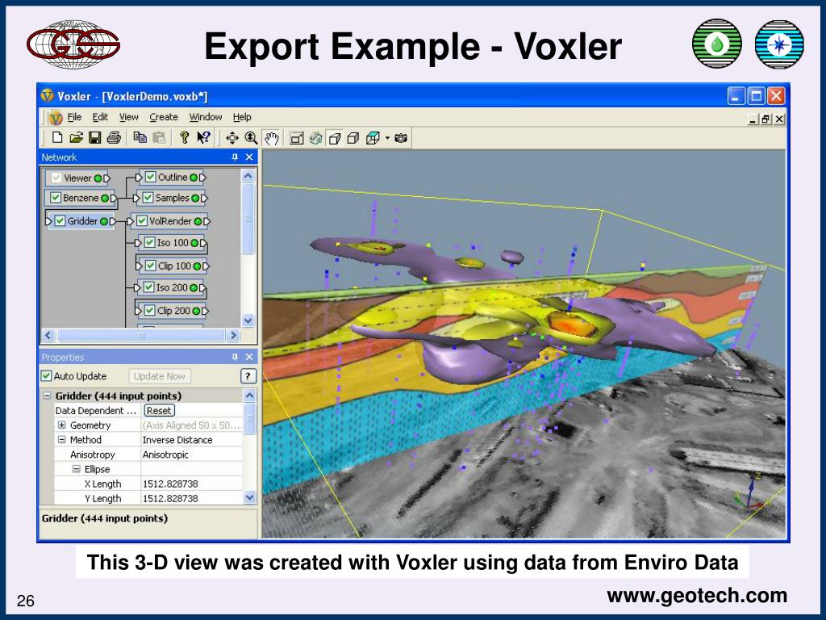Click the Properties panel's scroll-down arrow
826x620 pixels.
click(x=250, y=497)
